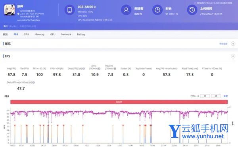238x147 pixels.
Task: Click the BigJank value 7.3
Action: [x=110, y=75]
